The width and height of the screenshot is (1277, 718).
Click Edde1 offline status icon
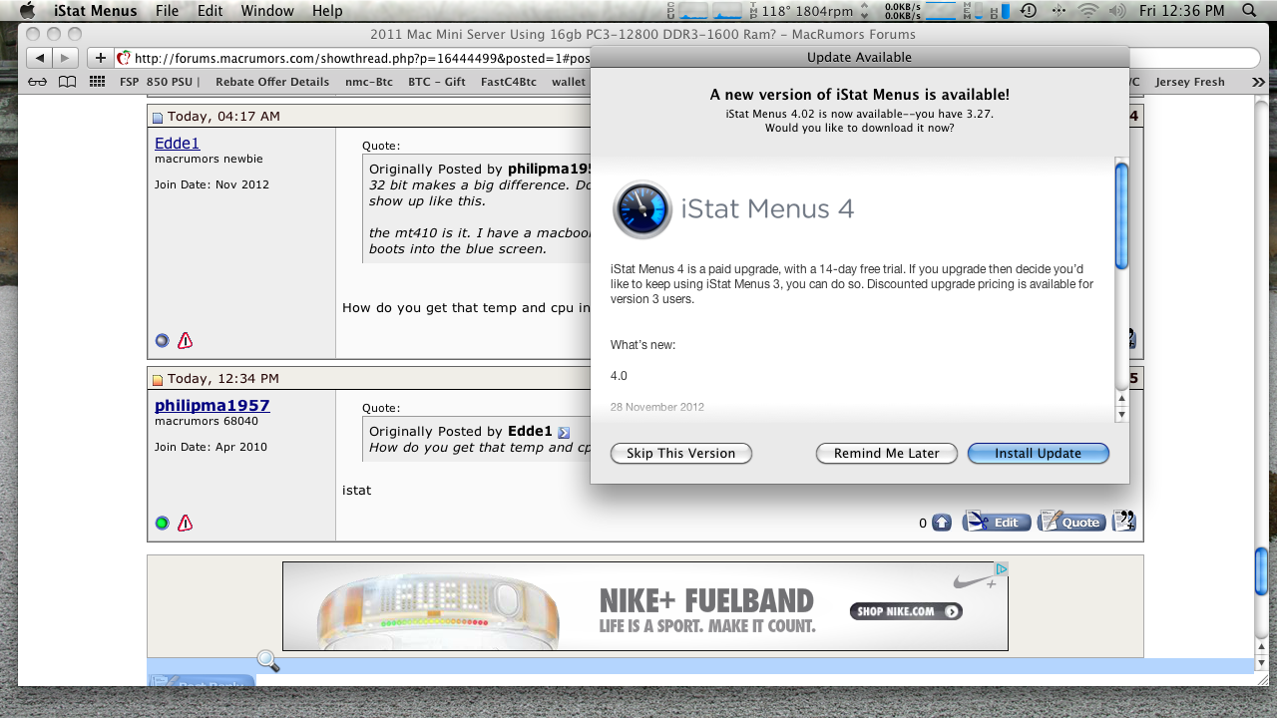[x=163, y=340]
